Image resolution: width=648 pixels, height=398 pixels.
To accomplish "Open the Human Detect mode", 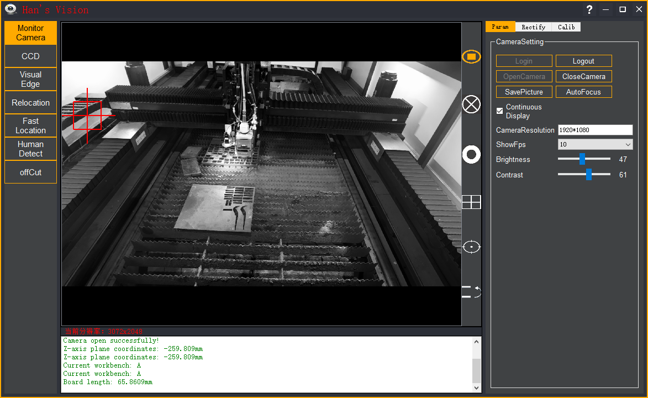I will pos(30,149).
